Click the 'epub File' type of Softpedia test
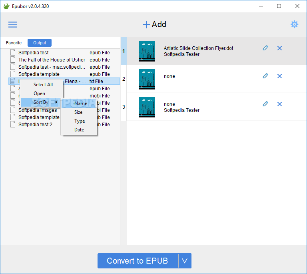The height and width of the screenshot is (274, 307). coord(100,53)
